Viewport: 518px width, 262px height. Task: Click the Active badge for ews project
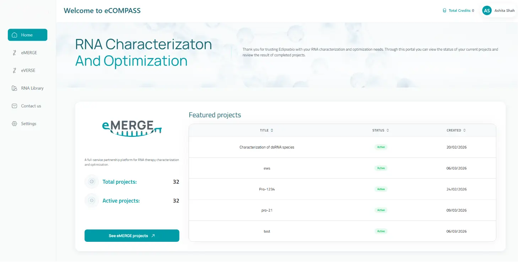coord(381,168)
